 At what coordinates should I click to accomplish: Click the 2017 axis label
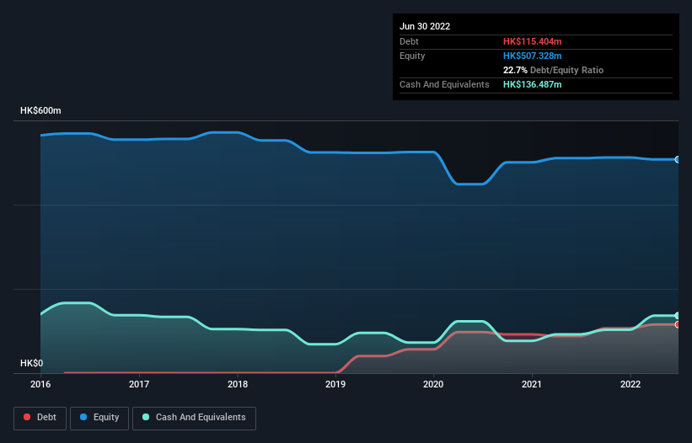coord(139,384)
